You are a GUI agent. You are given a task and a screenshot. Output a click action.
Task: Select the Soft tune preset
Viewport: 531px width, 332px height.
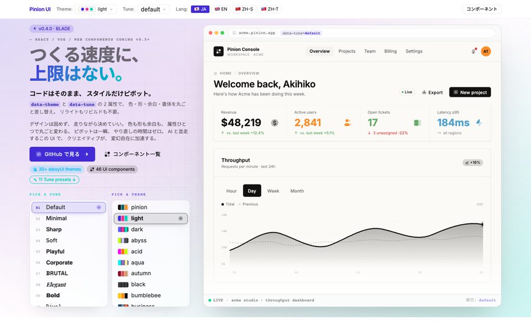[69, 241]
